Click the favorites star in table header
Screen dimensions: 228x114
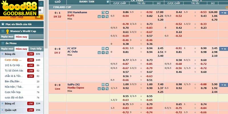click(108, 2)
